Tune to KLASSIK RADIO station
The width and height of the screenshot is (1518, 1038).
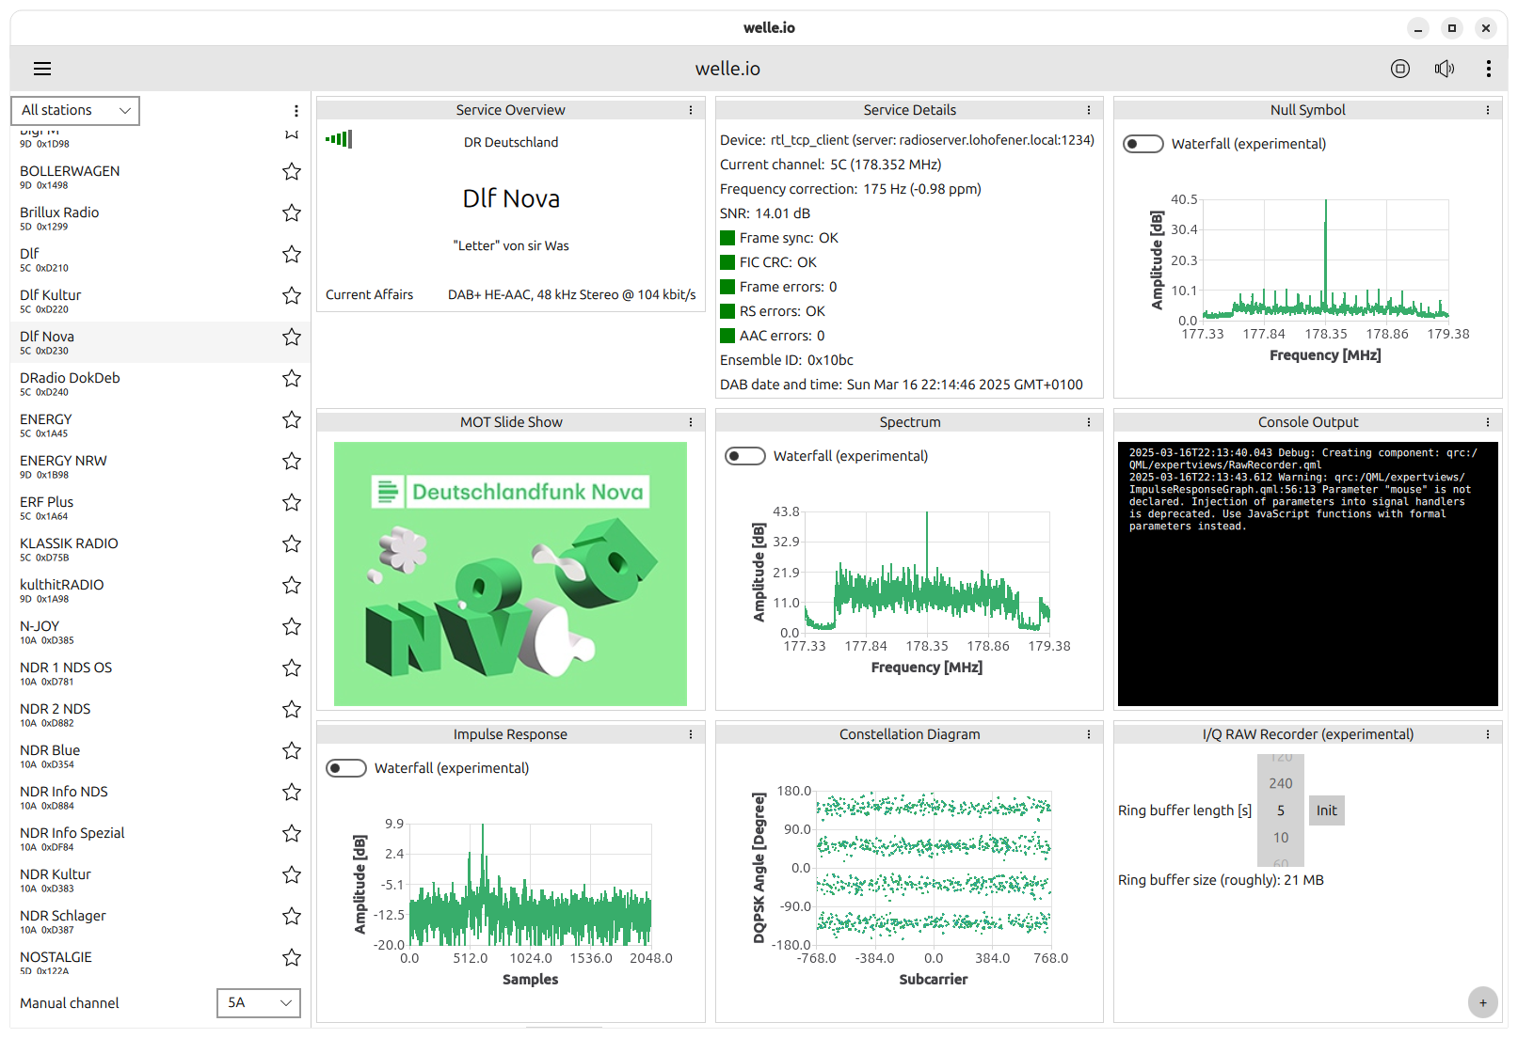160,549
